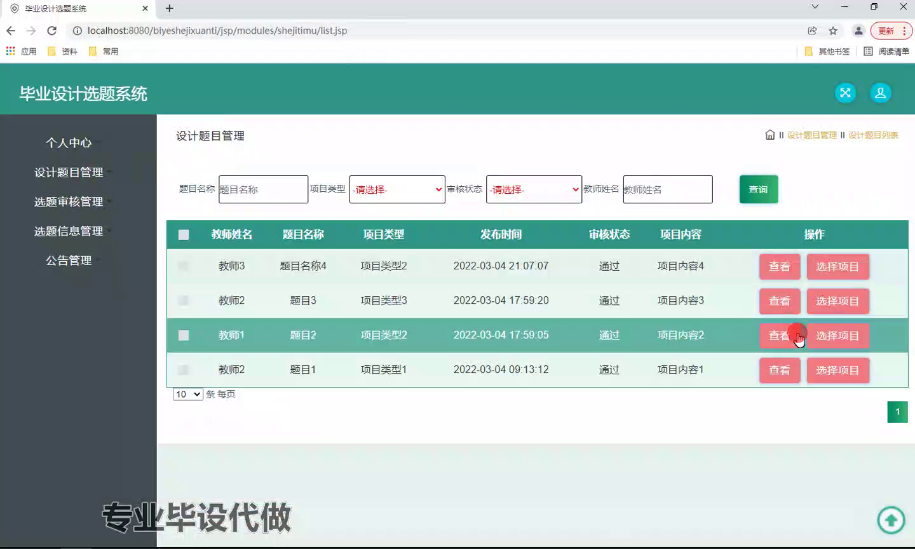Click the 2022-03-04 21:07:07 timestamp cell
915x549 pixels.
[501, 266]
